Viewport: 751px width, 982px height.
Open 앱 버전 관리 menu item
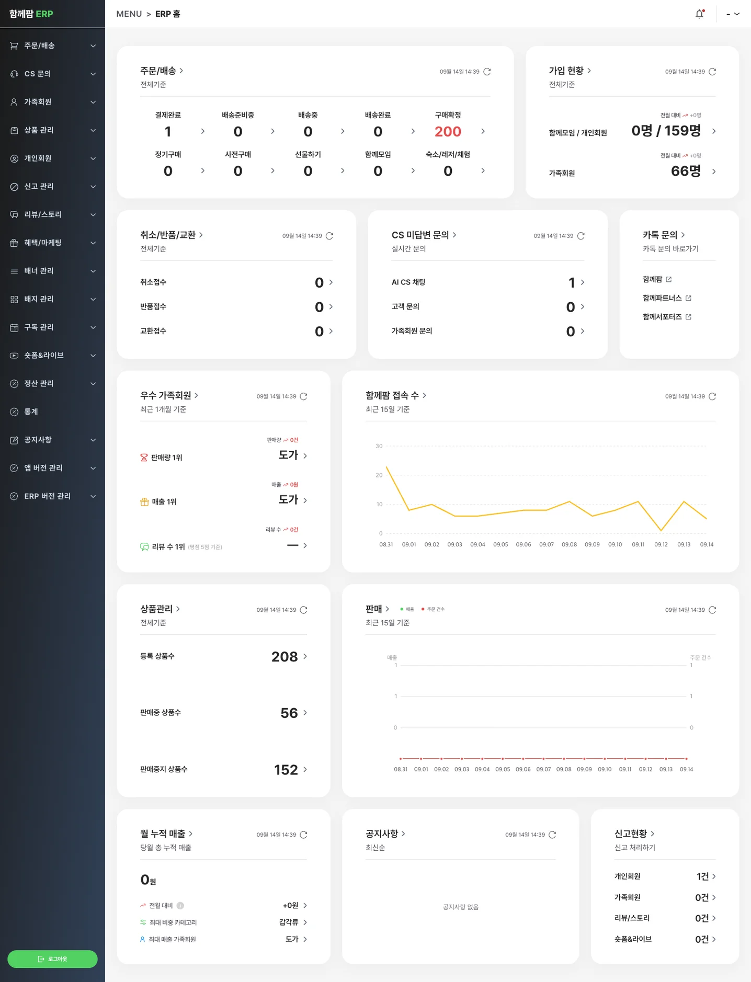pos(52,468)
